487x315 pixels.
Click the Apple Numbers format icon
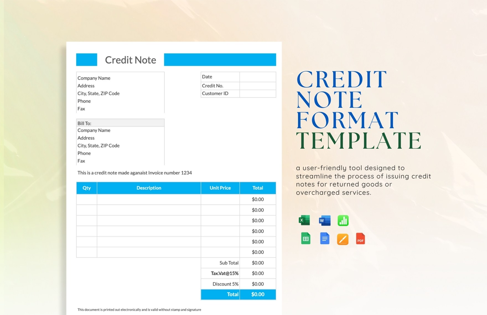(x=343, y=221)
